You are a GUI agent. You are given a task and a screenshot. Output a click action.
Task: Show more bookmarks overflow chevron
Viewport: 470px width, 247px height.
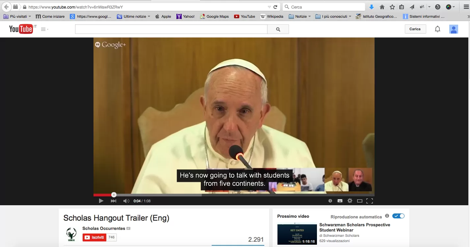coord(468,16)
